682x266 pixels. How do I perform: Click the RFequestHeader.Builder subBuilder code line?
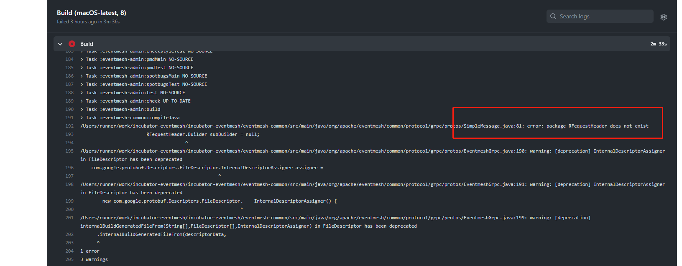203,134
